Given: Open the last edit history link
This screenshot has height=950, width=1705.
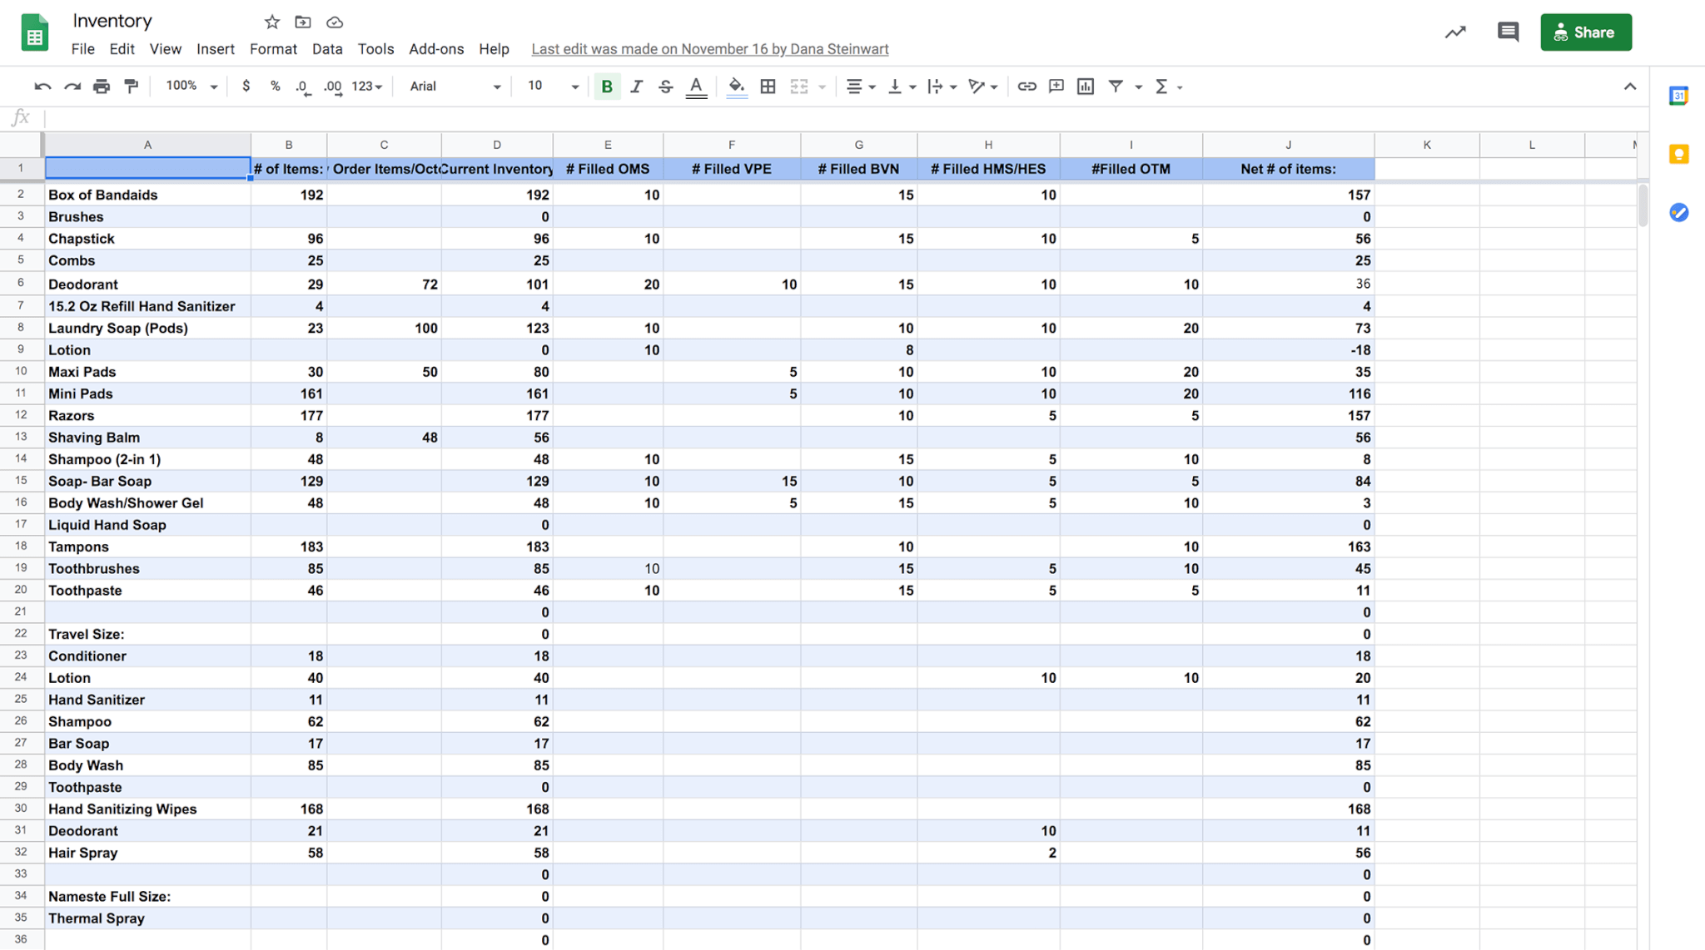Looking at the screenshot, I should [709, 49].
